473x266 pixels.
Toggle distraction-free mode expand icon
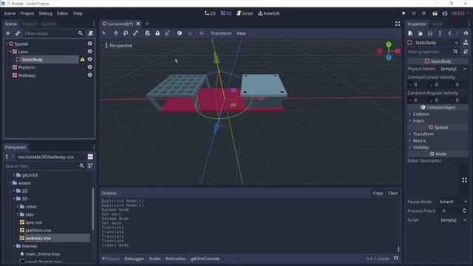point(398,24)
